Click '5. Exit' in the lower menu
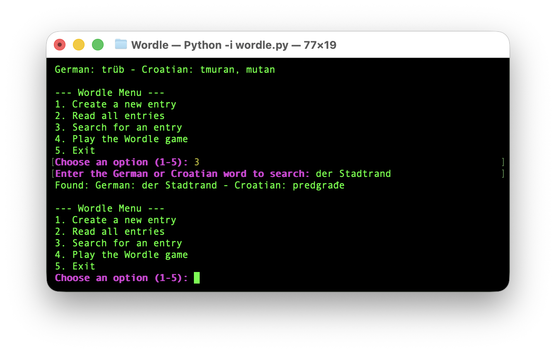This screenshot has height=353, width=556. (x=75, y=266)
